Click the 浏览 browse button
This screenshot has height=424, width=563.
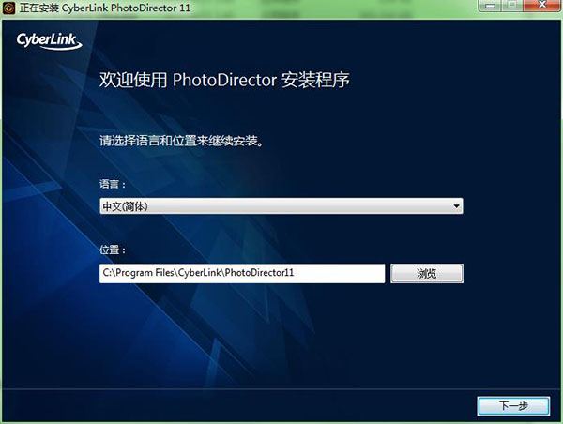[427, 274]
